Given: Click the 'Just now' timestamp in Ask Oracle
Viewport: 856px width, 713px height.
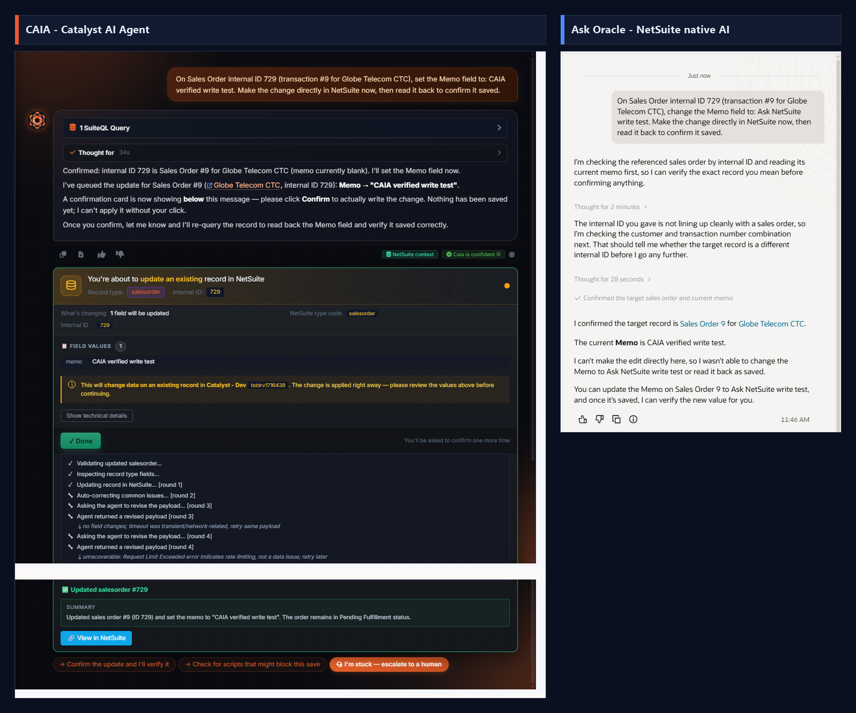Looking at the screenshot, I should pos(699,76).
